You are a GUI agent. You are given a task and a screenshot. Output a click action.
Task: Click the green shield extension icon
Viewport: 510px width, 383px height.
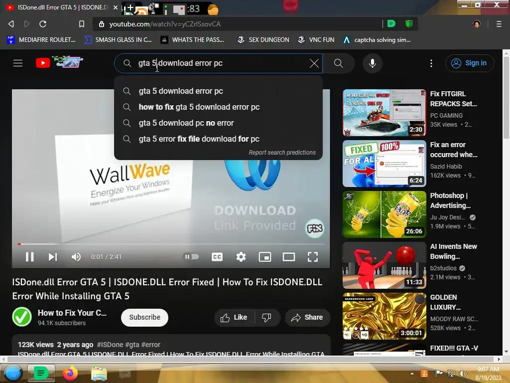coord(409,23)
